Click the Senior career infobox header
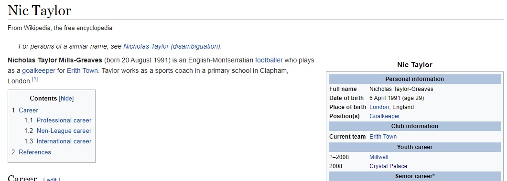The width and height of the screenshot is (507, 181). point(414,176)
